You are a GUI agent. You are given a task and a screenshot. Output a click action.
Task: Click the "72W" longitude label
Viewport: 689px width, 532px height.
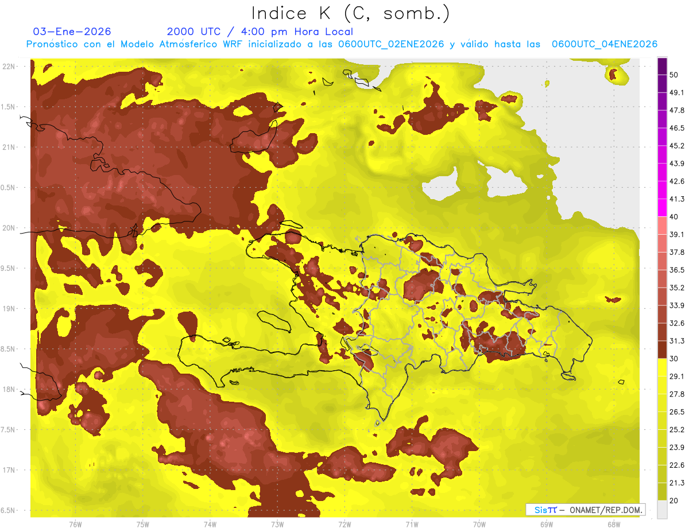pyautogui.click(x=344, y=525)
